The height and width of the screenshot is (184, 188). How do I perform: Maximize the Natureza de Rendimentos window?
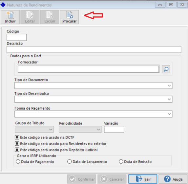(x=171, y=5)
